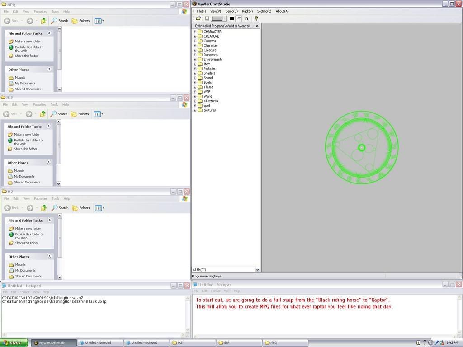Expand the Sound folder node

tap(195, 78)
